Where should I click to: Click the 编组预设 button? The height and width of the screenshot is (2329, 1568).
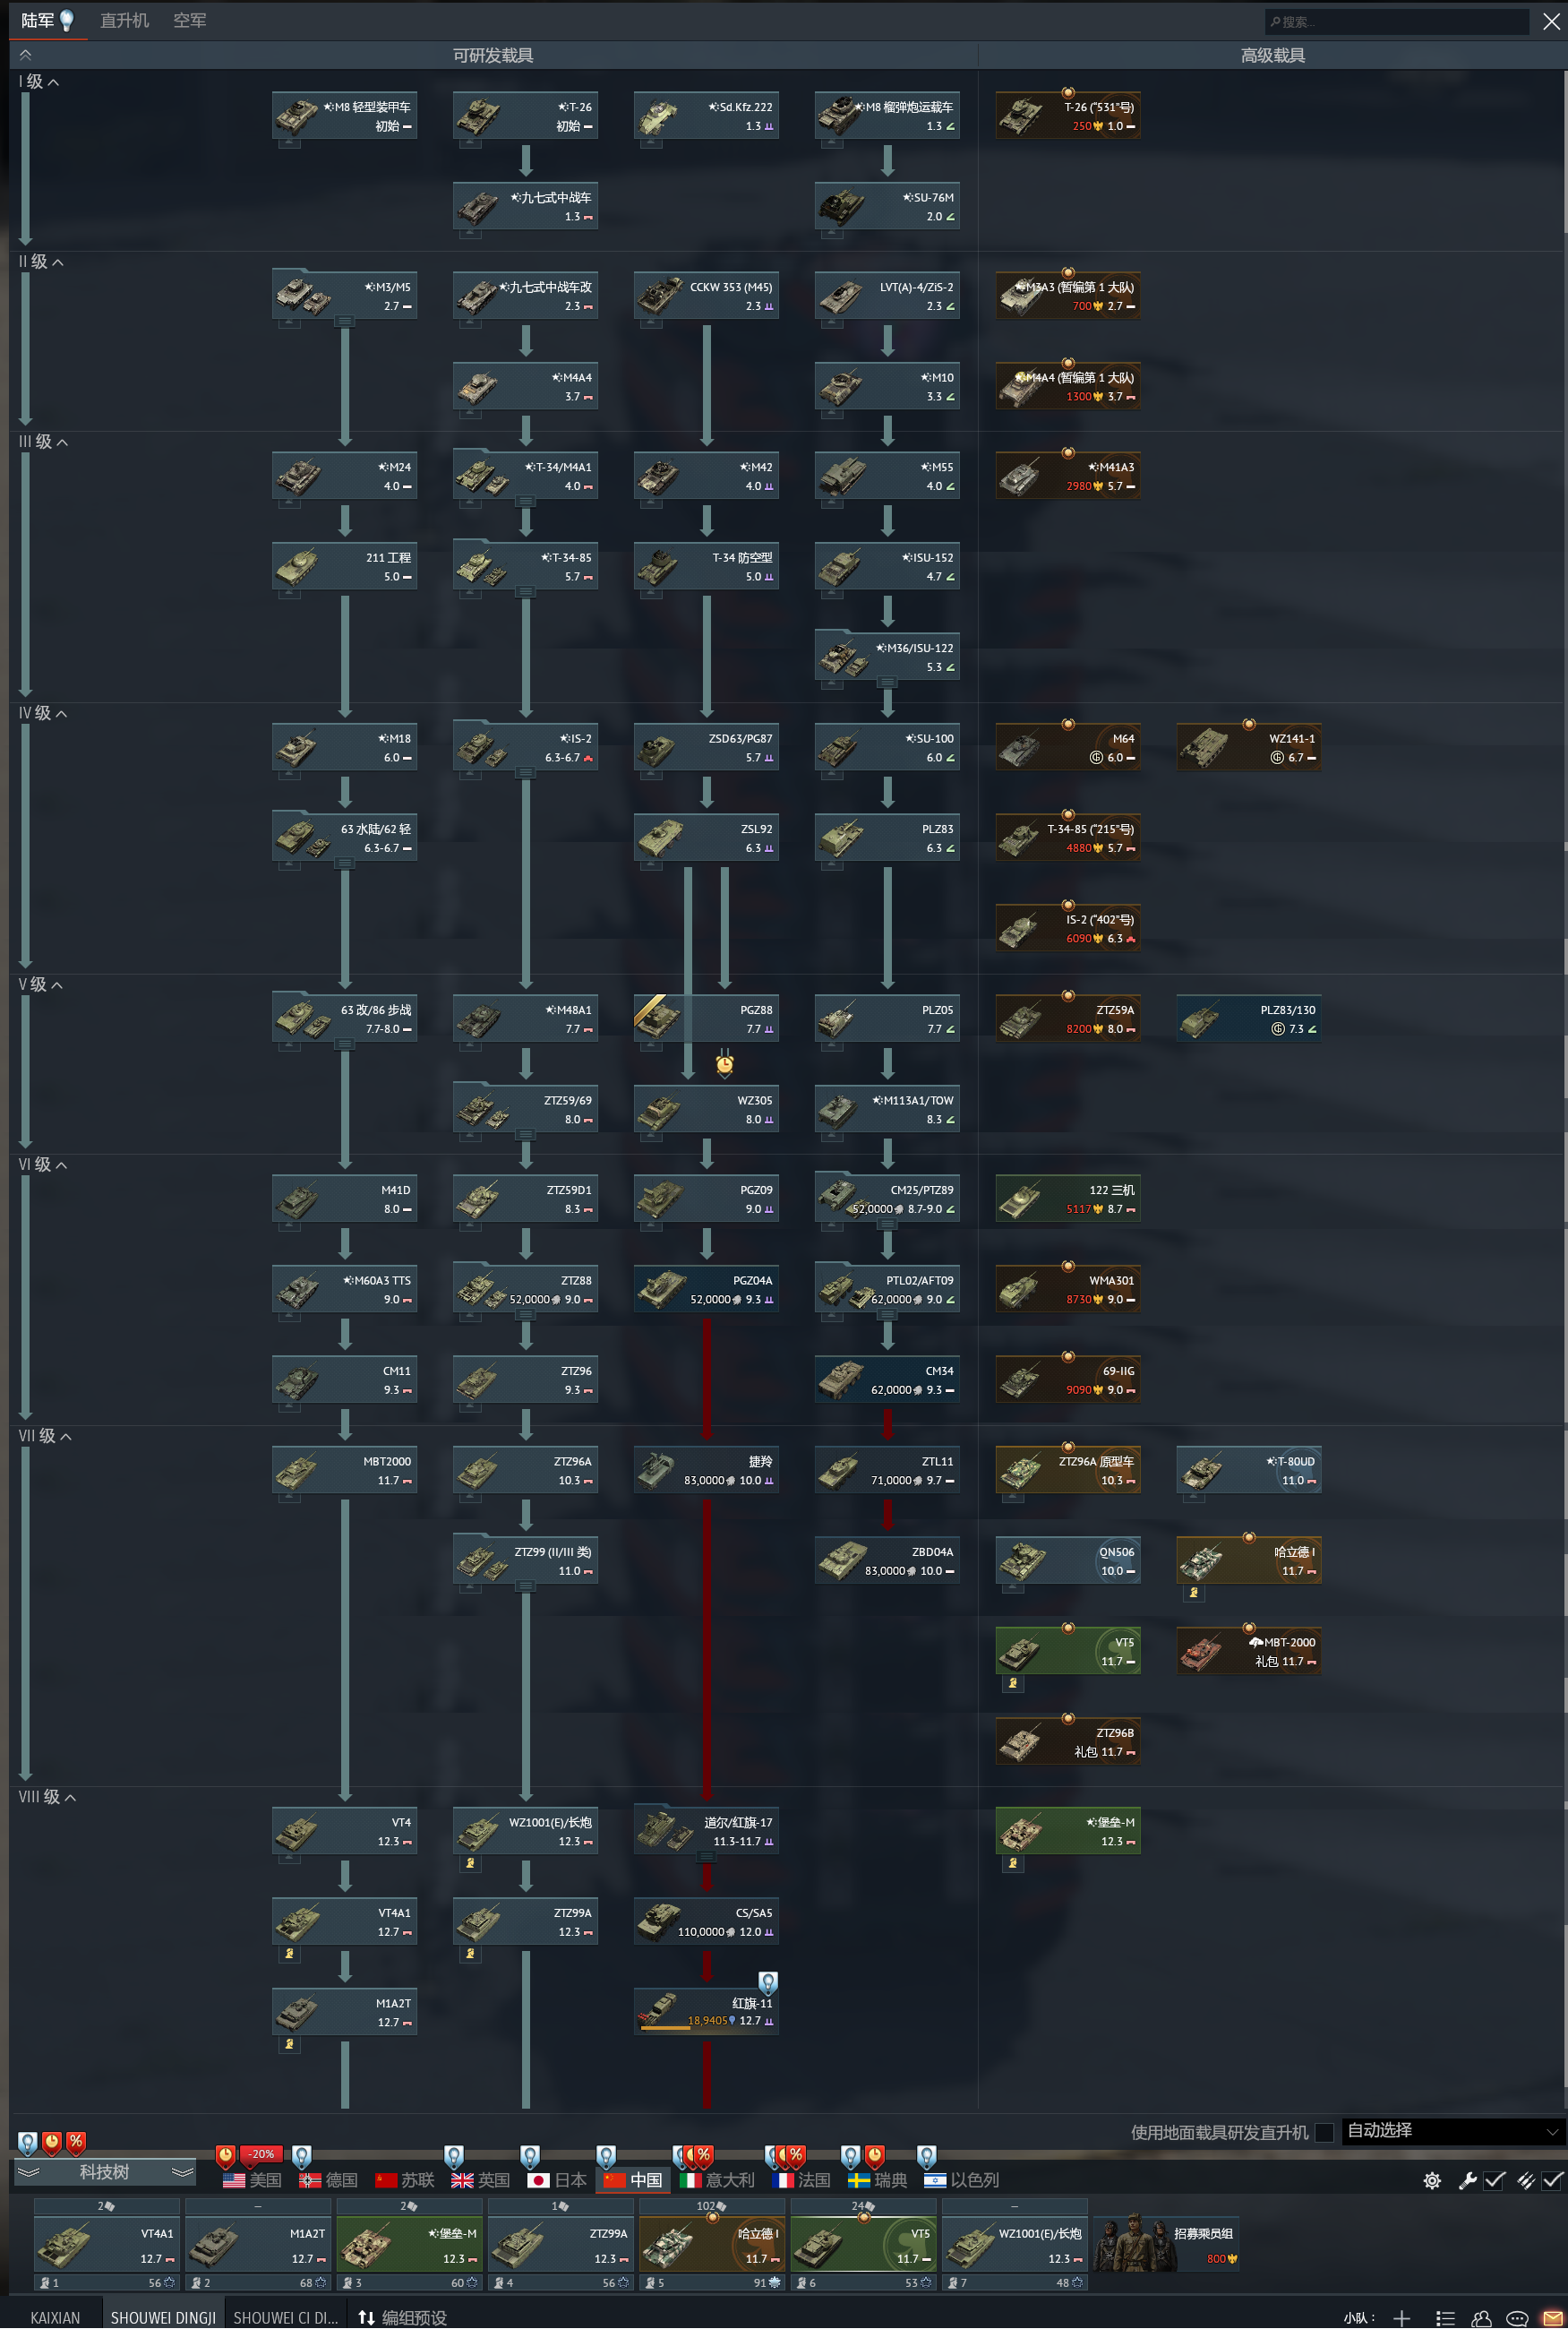pyautogui.click(x=403, y=2318)
